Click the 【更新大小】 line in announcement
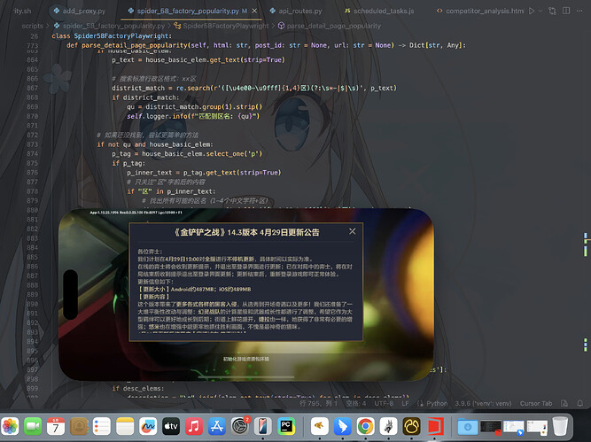The height and width of the screenshot is (442, 591). (194, 289)
